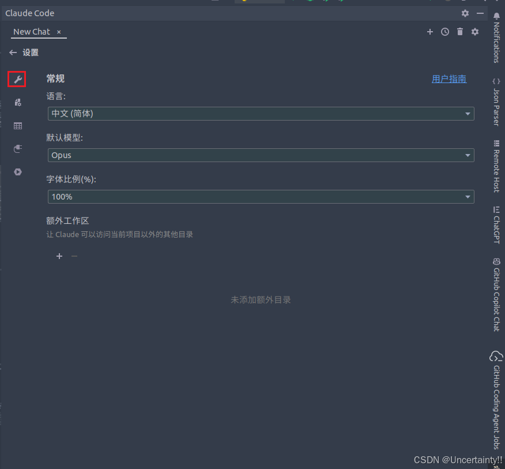Image resolution: width=505 pixels, height=469 pixels.
Task: Open GitHub Coding Agent Jobs side panel
Action: (x=496, y=400)
